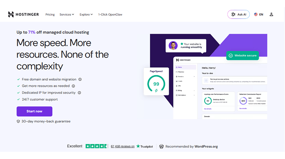Click the Excellent rating label
Screen dimensions: 285x159
74,146
